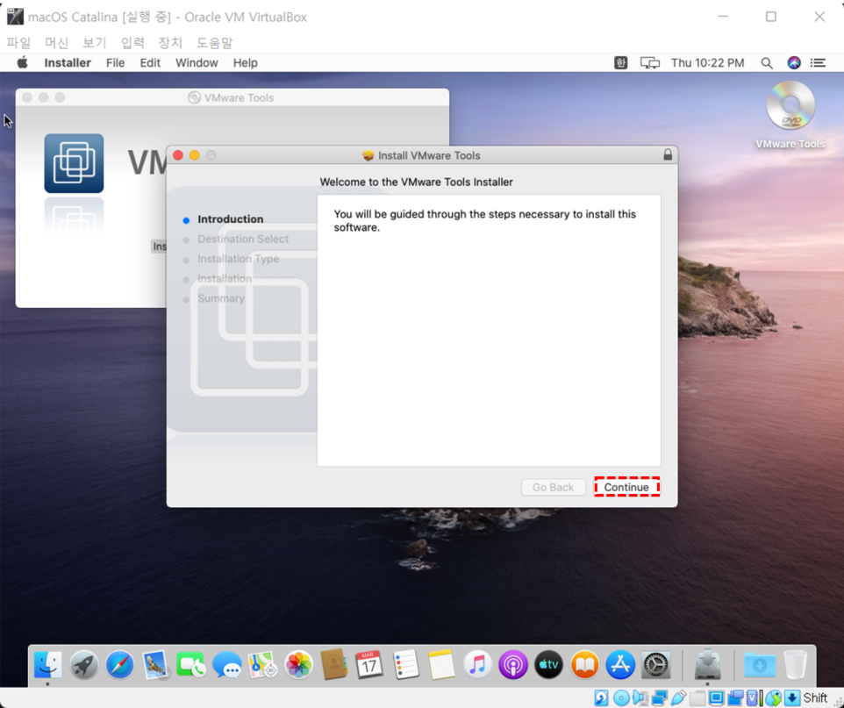
Task: Open Launchpad from the Dock
Action: (84, 664)
